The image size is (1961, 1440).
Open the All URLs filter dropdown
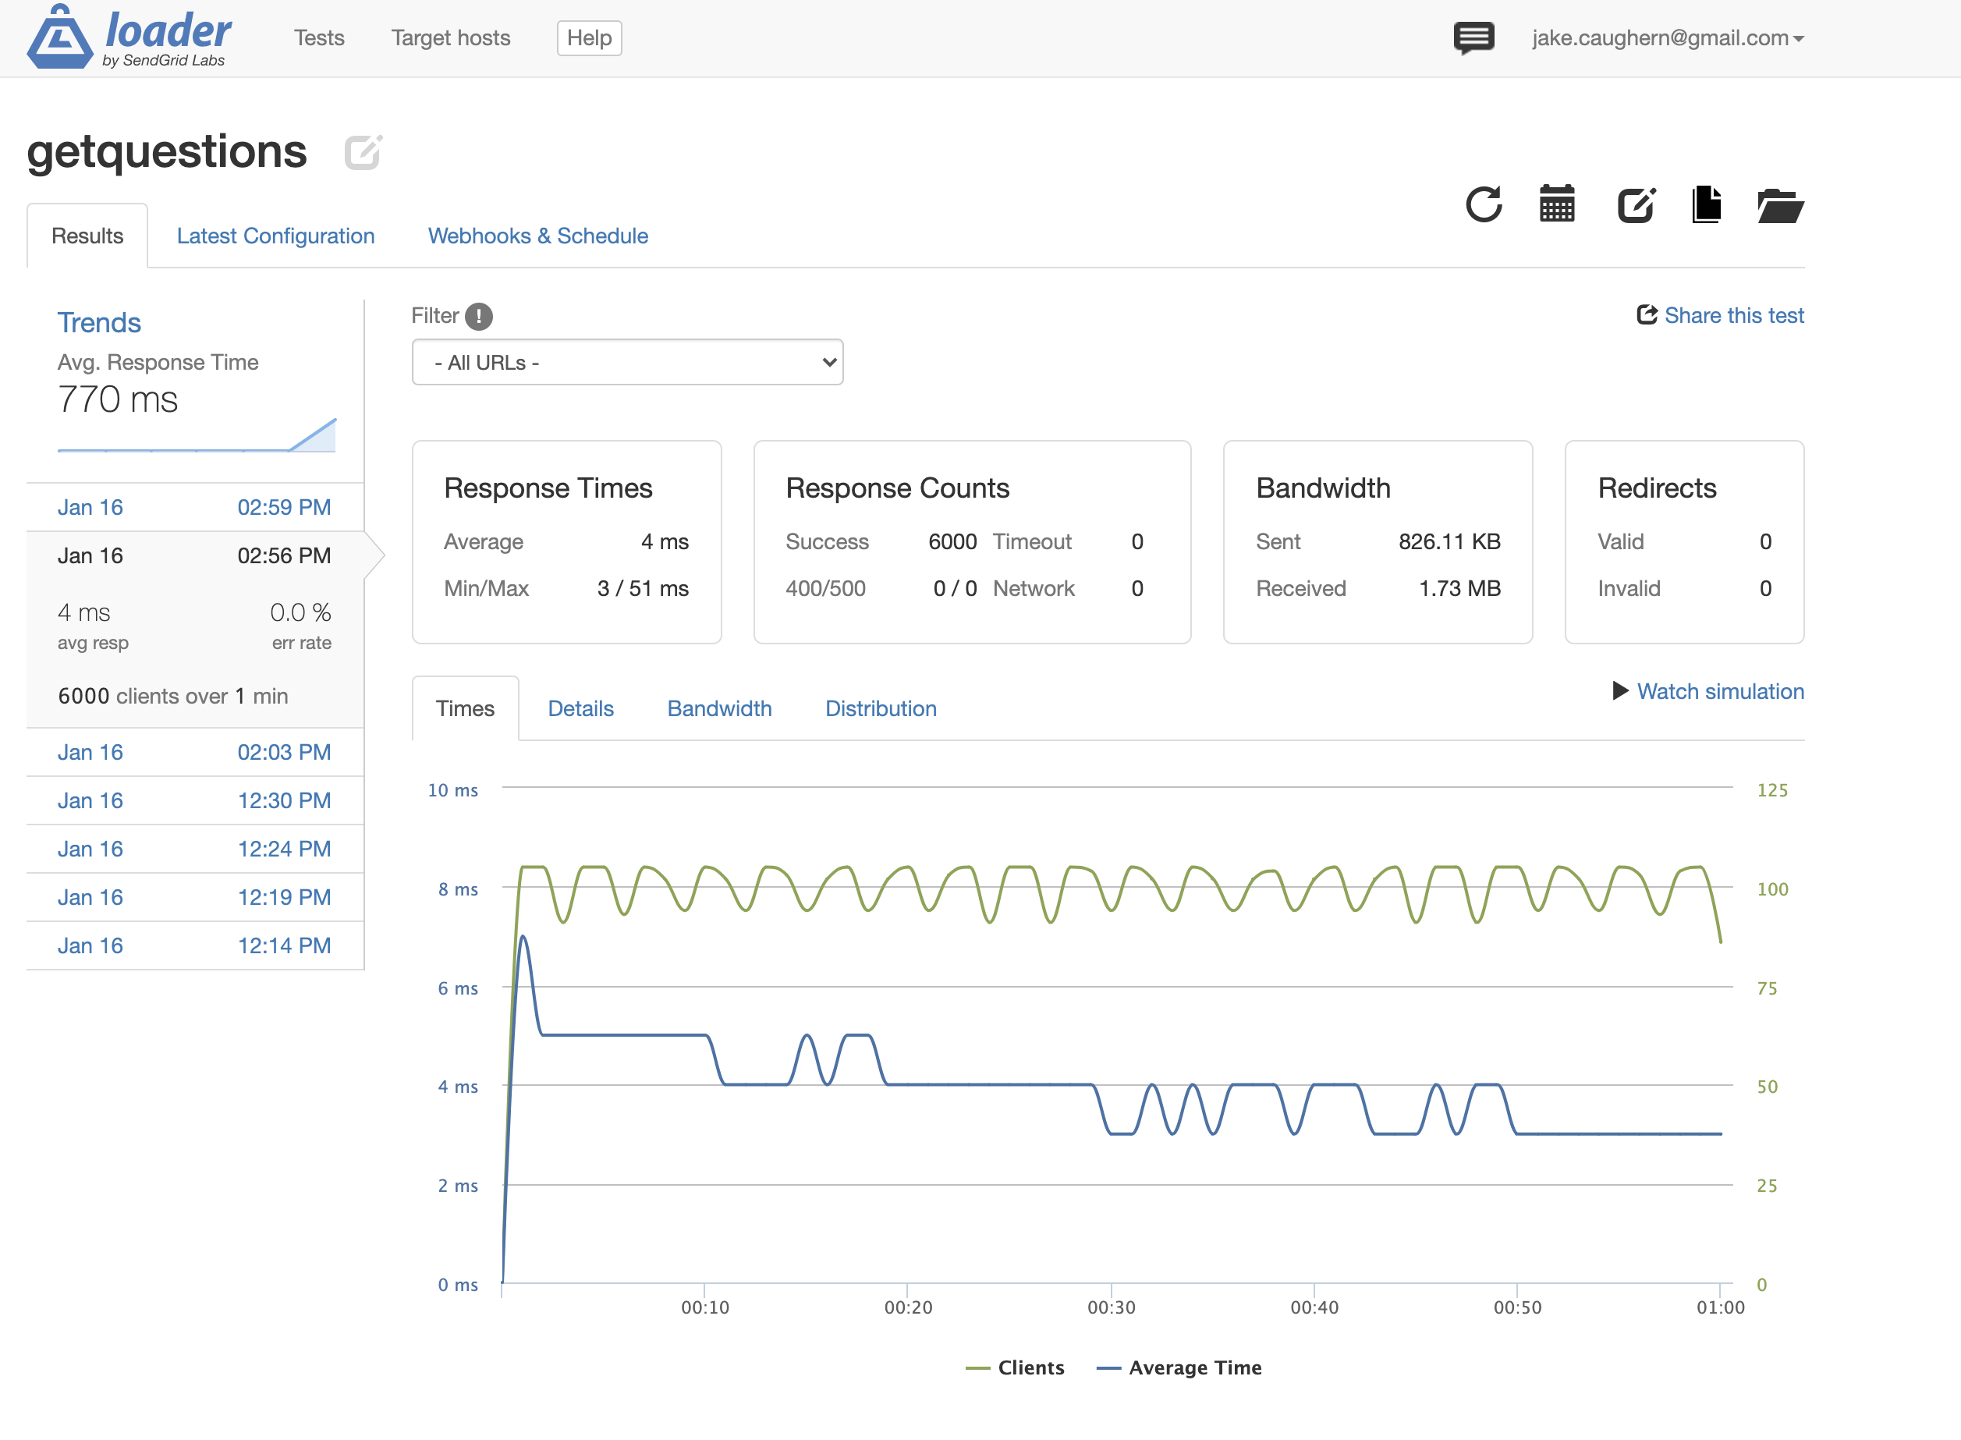click(x=627, y=363)
